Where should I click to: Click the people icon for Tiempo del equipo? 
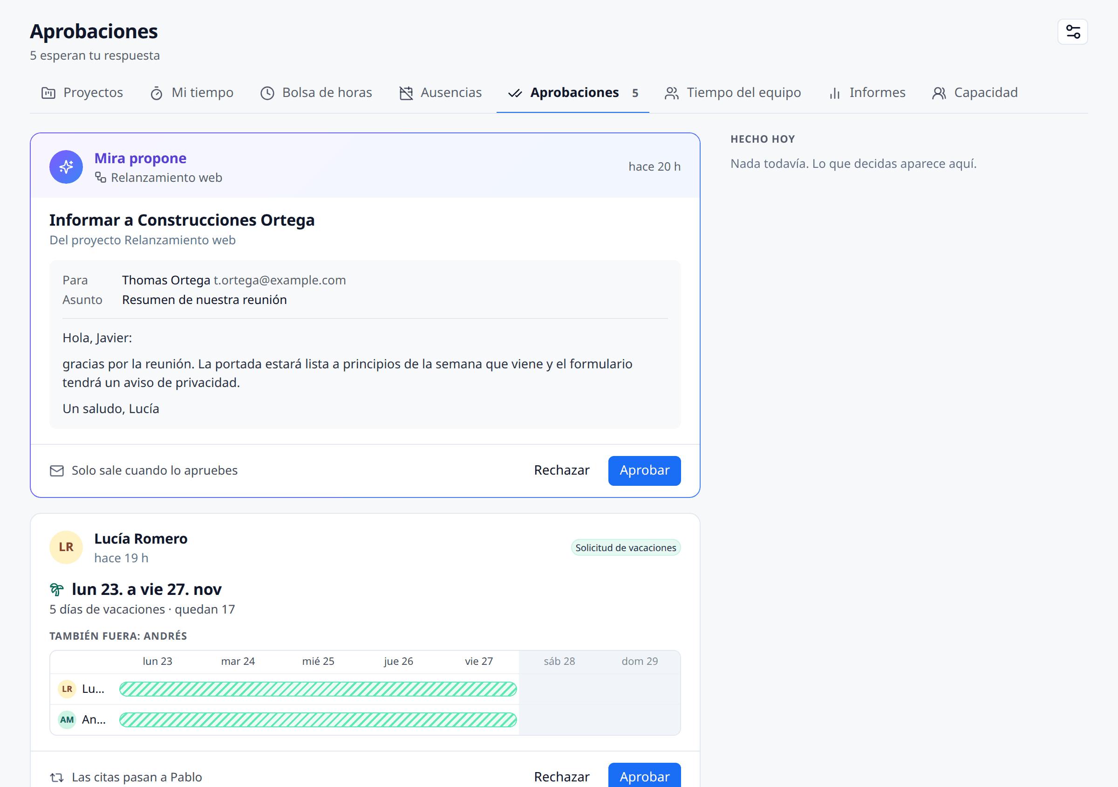pos(671,93)
